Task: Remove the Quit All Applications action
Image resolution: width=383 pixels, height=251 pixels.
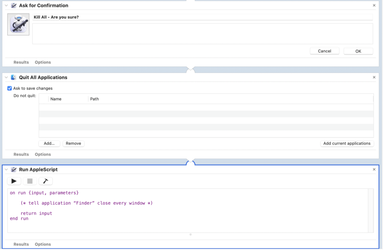Action: coord(374,77)
